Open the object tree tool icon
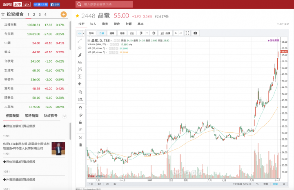This screenshot has width=294, height=190. 80,138
